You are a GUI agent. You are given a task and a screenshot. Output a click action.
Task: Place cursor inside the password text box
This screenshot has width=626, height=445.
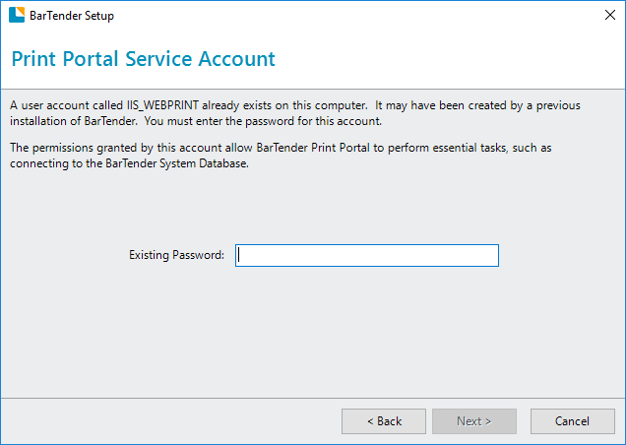click(x=367, y=255)
